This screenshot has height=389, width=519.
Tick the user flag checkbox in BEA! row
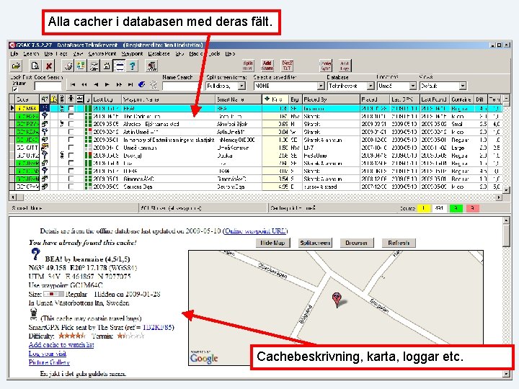tap(71, 108)
